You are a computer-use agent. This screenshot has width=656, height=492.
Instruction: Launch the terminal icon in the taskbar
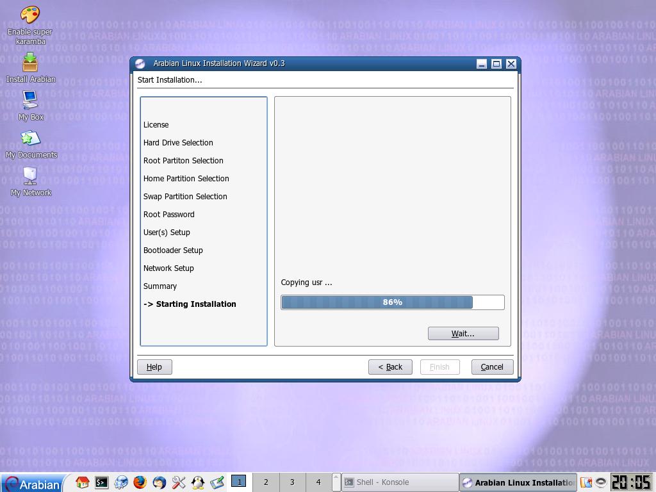pos(101,482)
